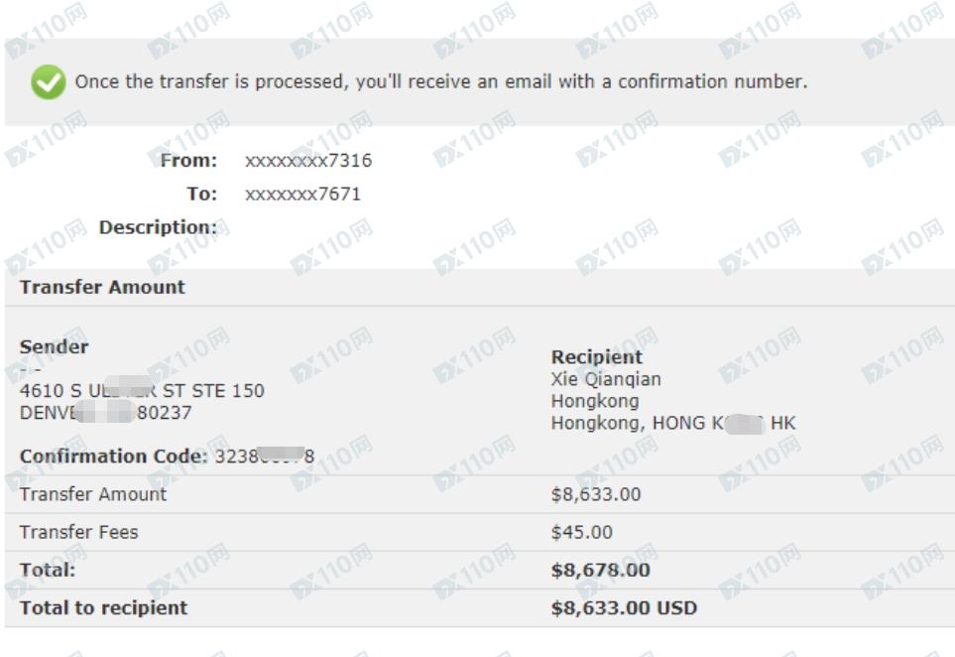Click the $8,633.00 transfer amount value

[x=596, y=494]
